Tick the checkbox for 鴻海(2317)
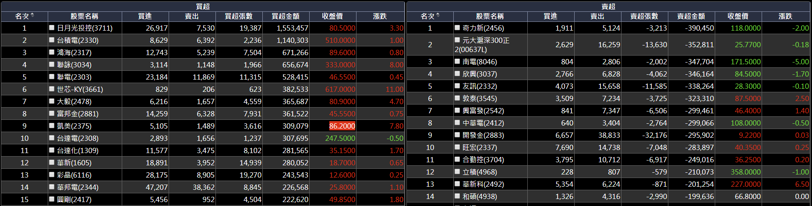 52,52
